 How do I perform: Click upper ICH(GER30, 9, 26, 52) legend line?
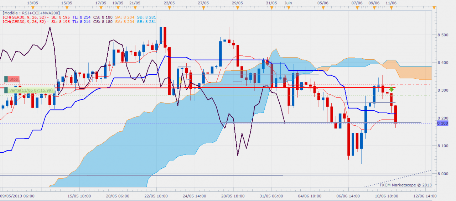pos(79,17)
